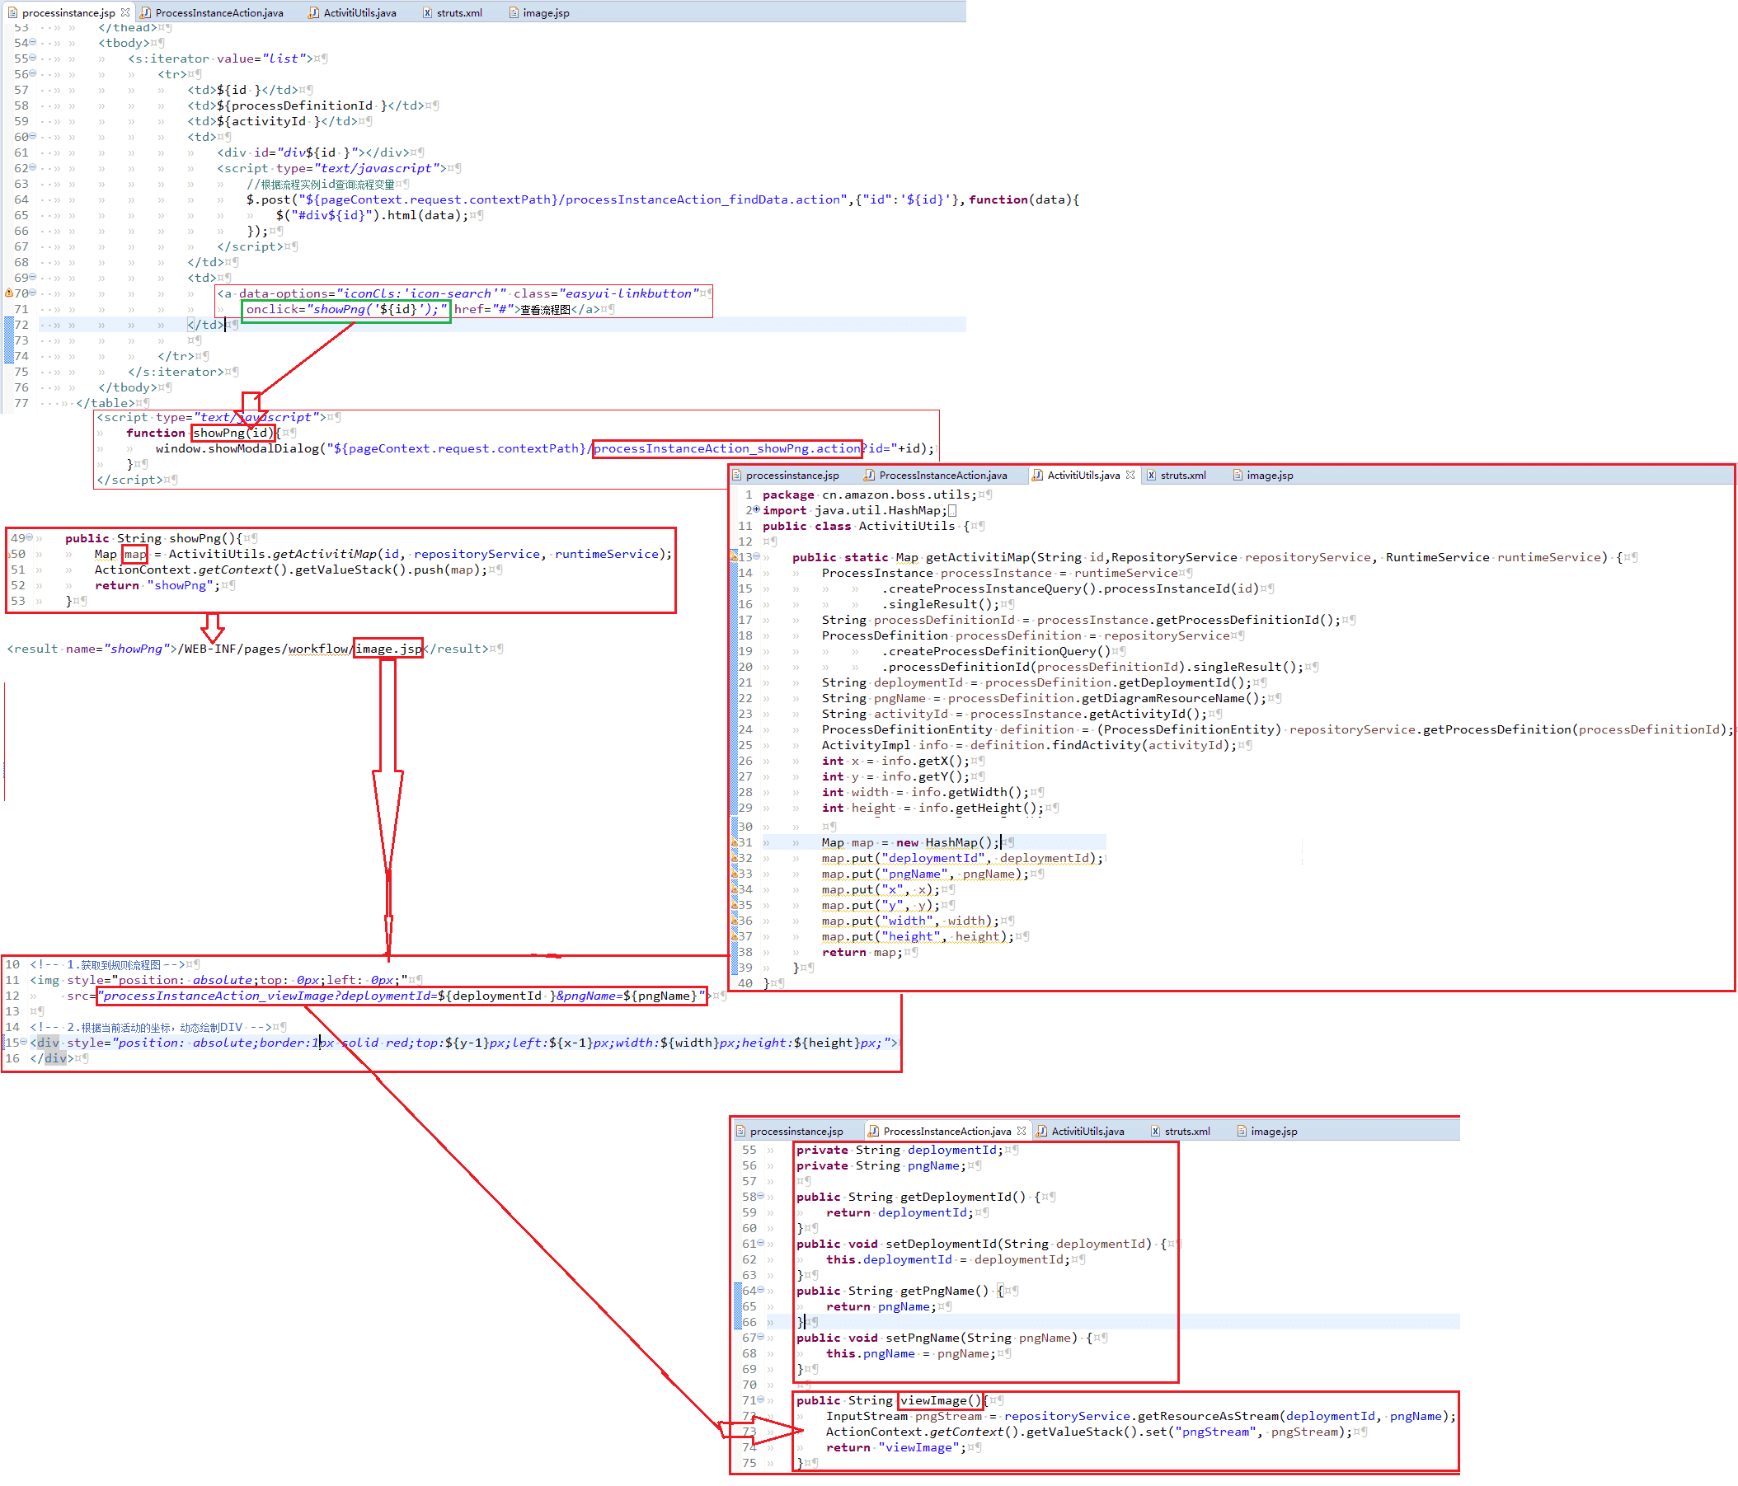Collapse viewImage method fold on line 71
Viewport: 1738px width, 1486px height.
pyautogui.click(x=761, y=1399)
